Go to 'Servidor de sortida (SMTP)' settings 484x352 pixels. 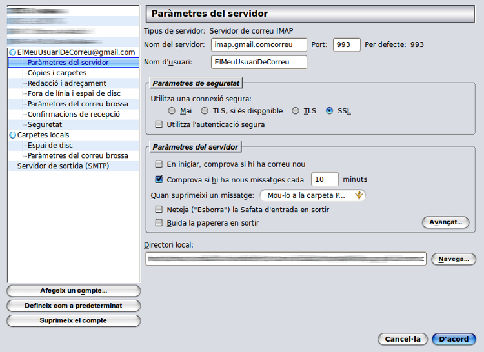[63, 166]
